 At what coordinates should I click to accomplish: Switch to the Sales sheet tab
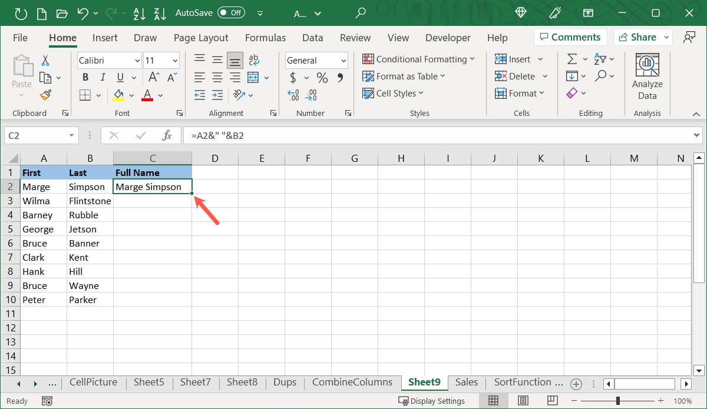point(466,382)
